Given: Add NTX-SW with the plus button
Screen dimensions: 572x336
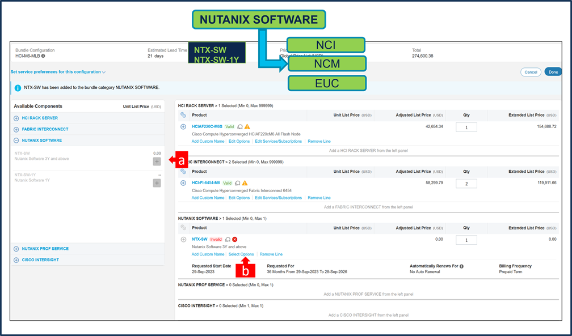Looking at the screenshot, I should tap(157, 161).
